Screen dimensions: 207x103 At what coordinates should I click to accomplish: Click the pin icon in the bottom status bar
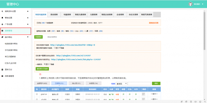point(182,101)
